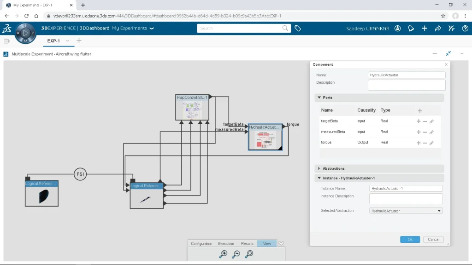
Task: Click the share arrow icon in top bar
Action: click(x=438, y=29)
